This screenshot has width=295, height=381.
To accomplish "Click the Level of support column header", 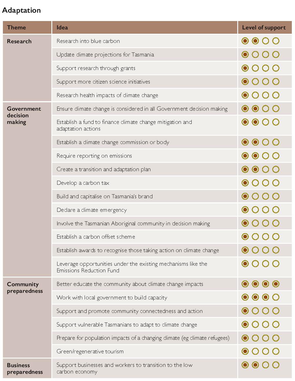I will pyautogui.click(x=264, y=28).
